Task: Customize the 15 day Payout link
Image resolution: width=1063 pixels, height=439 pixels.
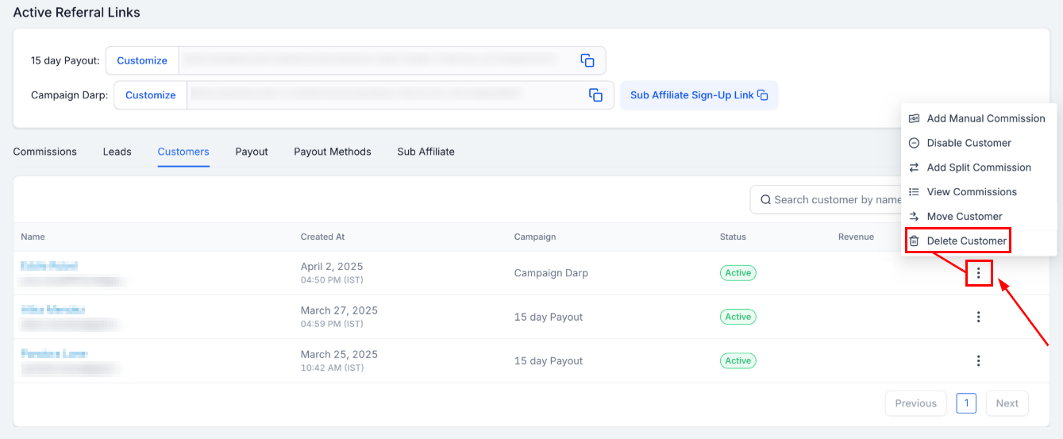Action: tap(142, 60)
